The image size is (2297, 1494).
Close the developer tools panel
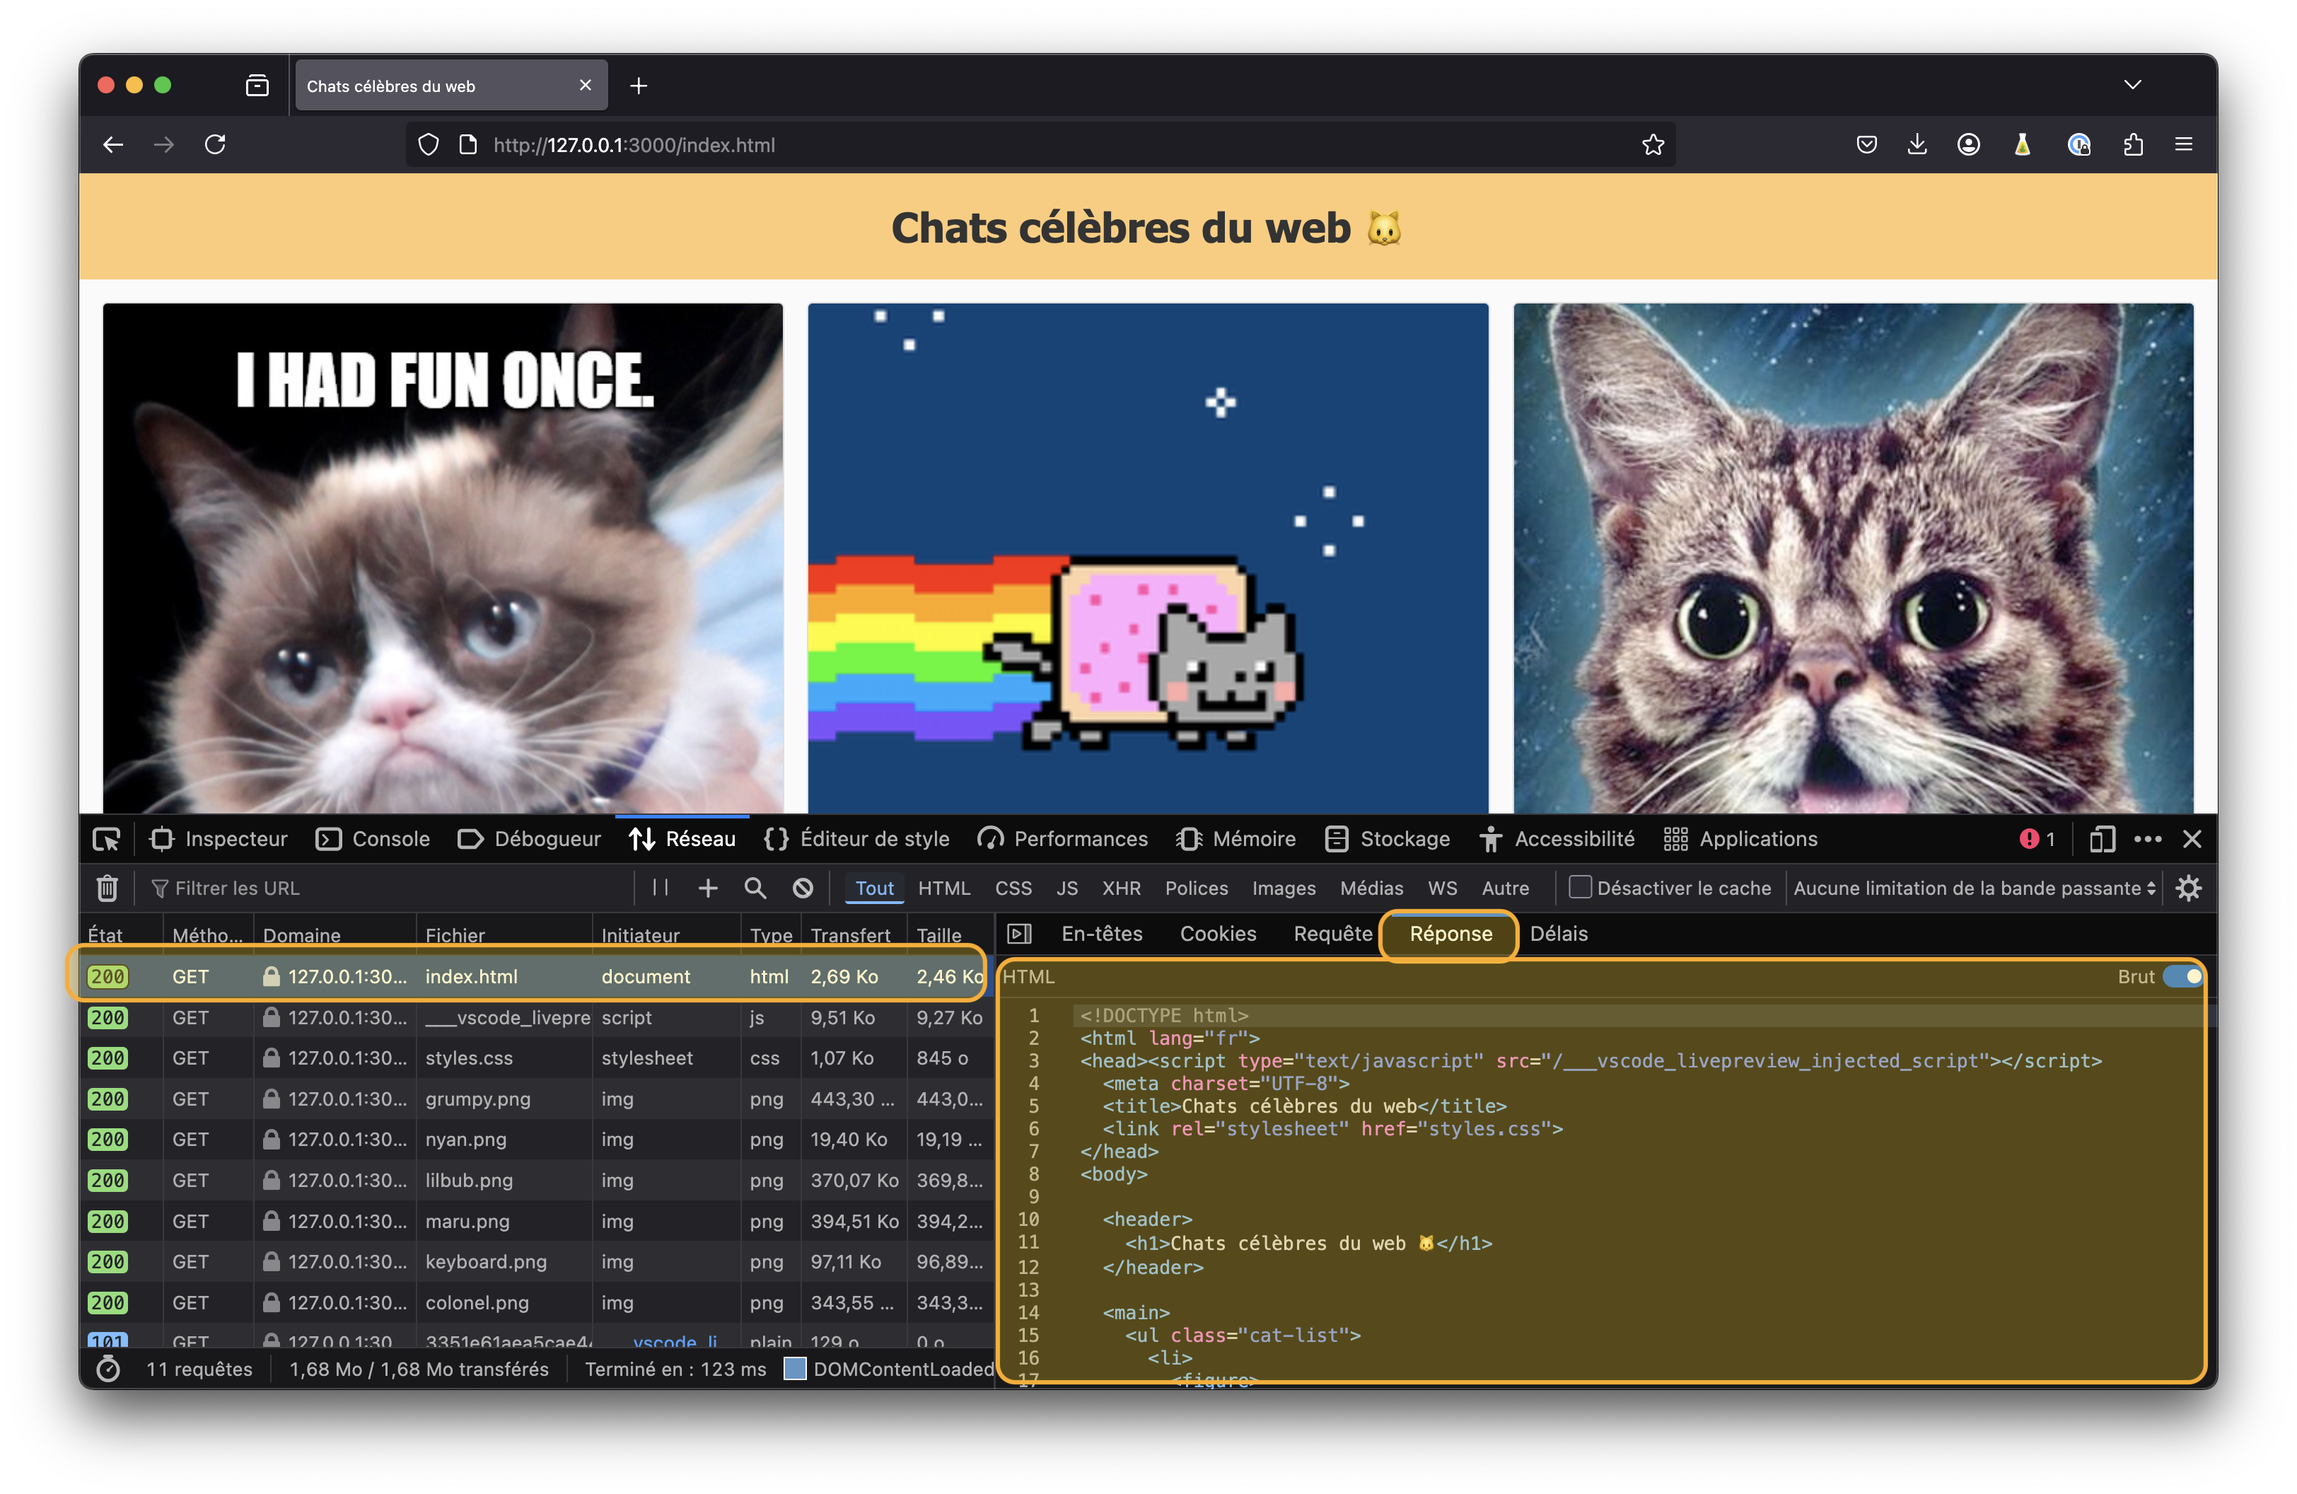coord(2192,840)
